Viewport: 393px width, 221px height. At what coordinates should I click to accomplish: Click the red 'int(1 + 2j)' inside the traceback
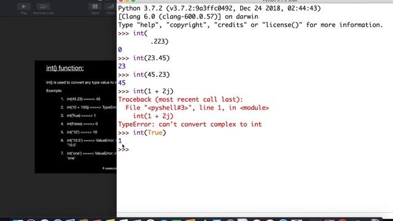pyautogui.click(x=153, y=116)
